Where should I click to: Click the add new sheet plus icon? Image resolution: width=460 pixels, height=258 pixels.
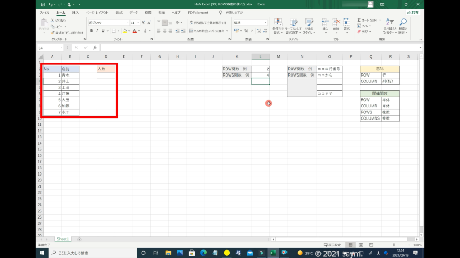pos(80,239)
